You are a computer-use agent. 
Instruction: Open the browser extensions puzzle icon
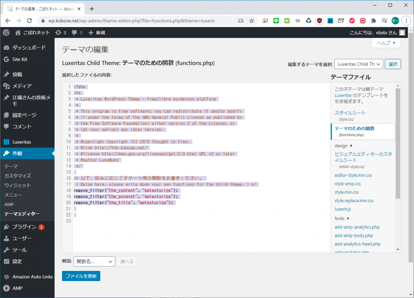(374, 20)
